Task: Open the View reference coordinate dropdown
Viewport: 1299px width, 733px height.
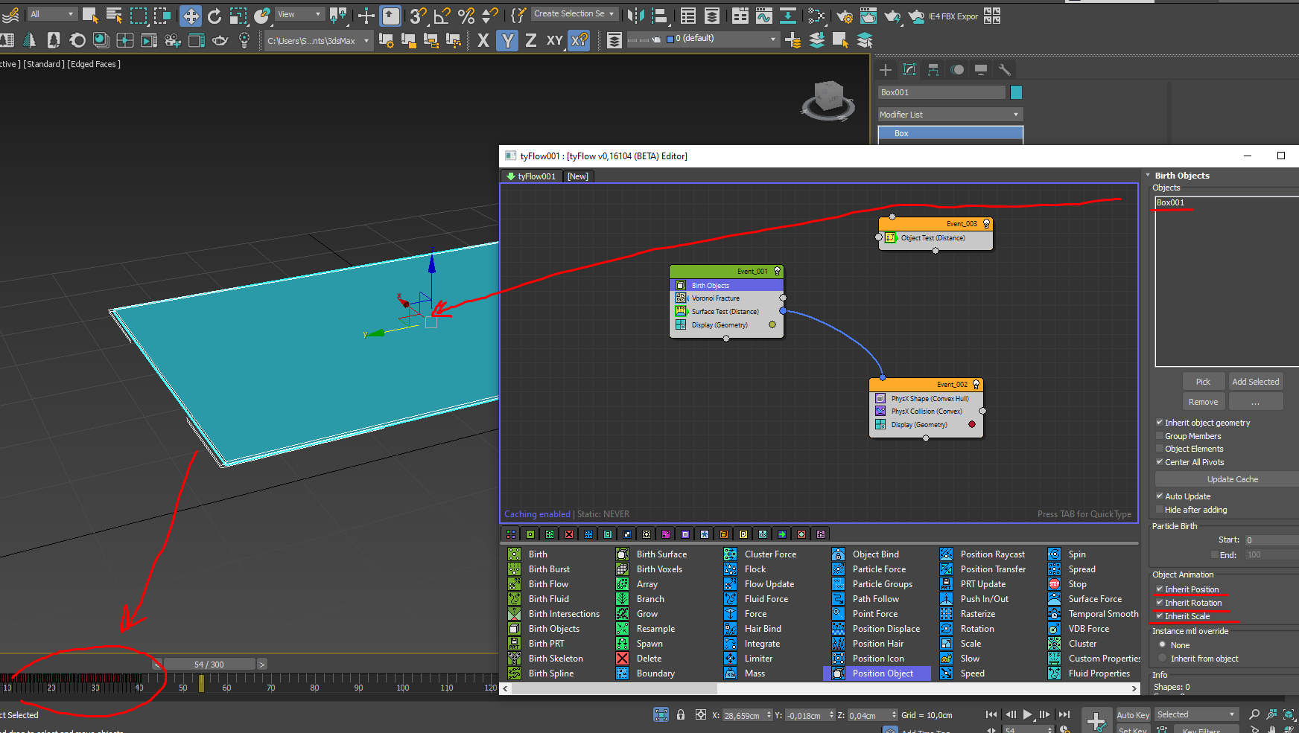Action: (x=299, y=14)
